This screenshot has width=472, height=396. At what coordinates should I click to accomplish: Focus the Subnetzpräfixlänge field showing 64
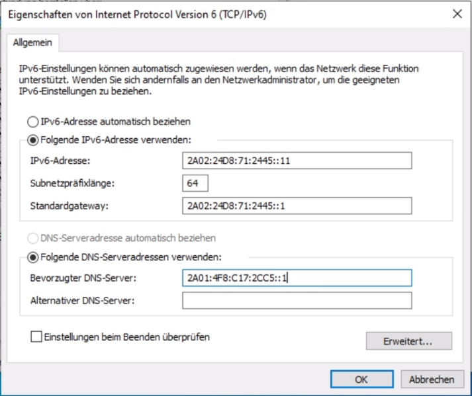pos(195,183)
